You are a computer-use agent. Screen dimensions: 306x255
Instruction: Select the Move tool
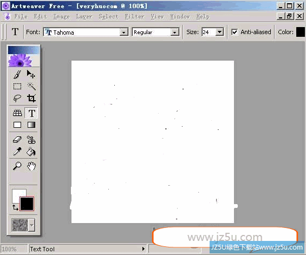[x=31, y=74]
